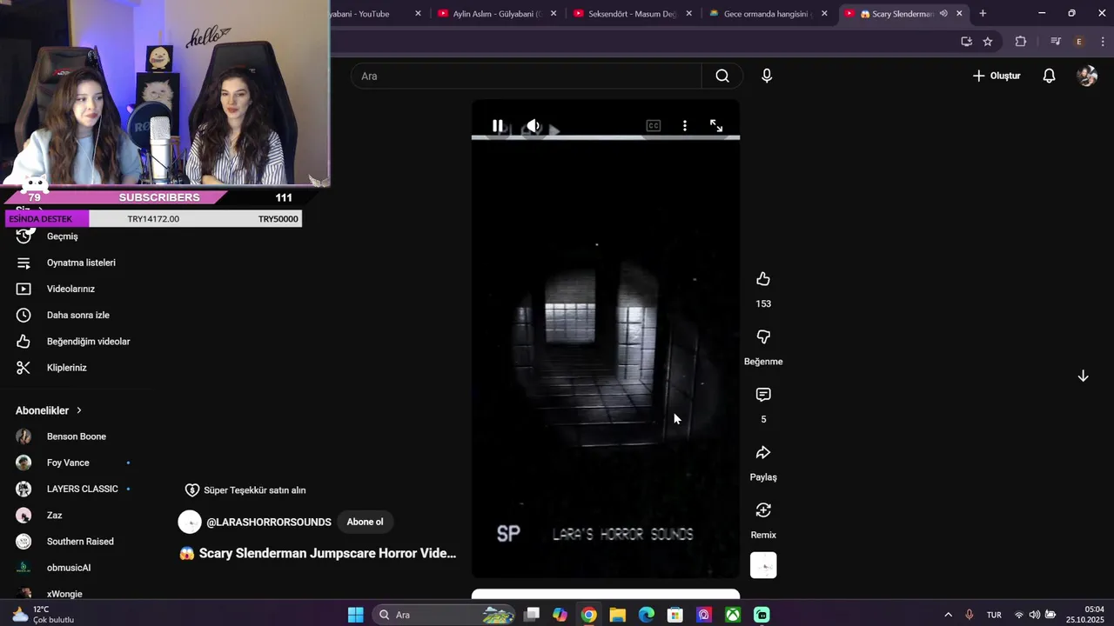Close the Scary Slenderman tab
This screenshot has height=626, width=1114.
pyautogui.click(x=960, y=14)
